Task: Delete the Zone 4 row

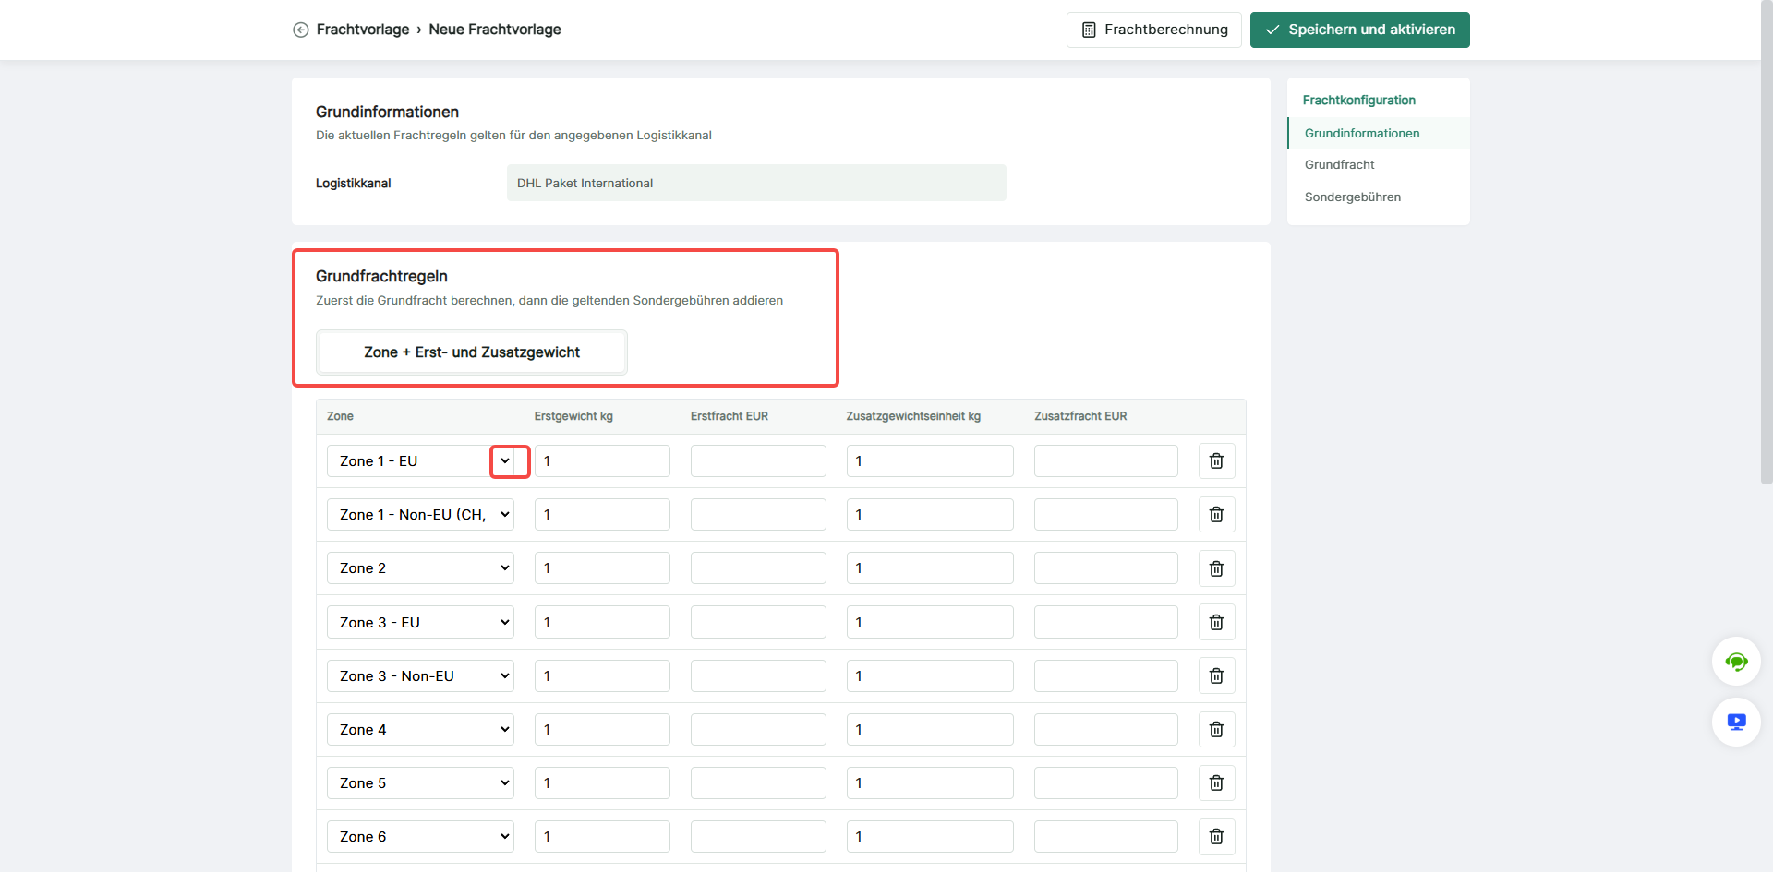Action: pos(1216,730)
